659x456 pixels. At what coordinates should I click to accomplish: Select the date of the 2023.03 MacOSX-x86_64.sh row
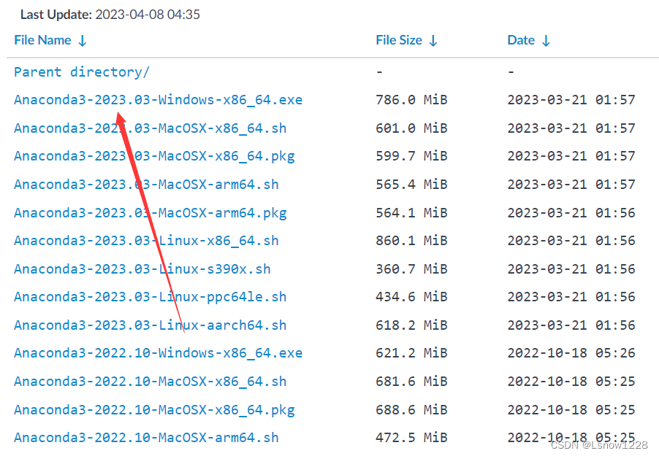[x=571, y=128]
